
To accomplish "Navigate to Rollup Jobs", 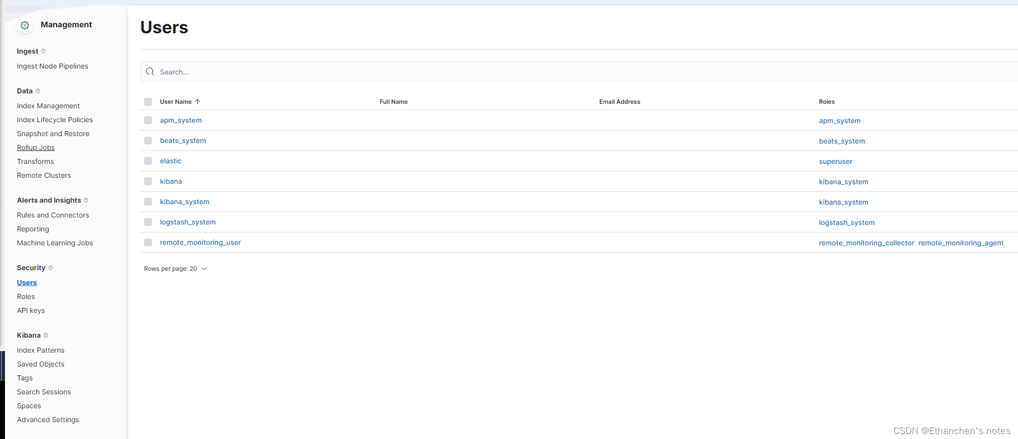I will click(x=36, y=147).
